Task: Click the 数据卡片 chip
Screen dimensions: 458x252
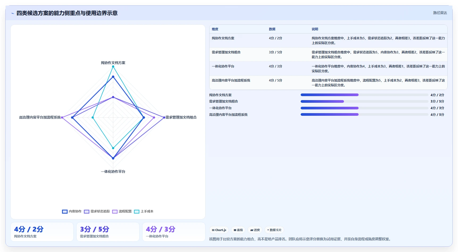Action: pyautogui.click(x=274, y=230)
